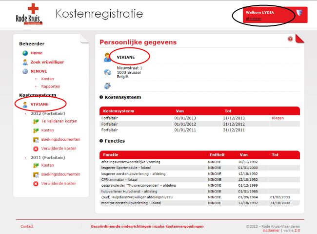This screenshot has width=317, height=234.
Task: Select the 31/12/2011 Tot date cell
Action: pyautogui.click(x=234, y=130)
